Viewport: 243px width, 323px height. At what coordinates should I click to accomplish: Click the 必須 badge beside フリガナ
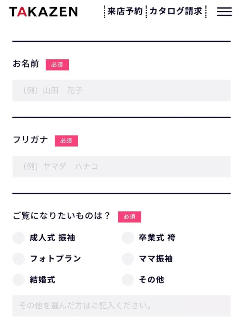[x=66, y=141]
